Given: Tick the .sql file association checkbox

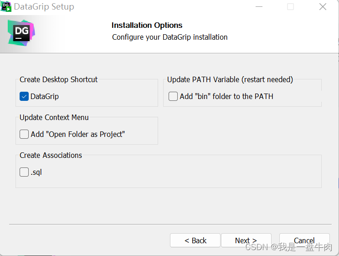Looking at the screenshot, I should 24,172.
